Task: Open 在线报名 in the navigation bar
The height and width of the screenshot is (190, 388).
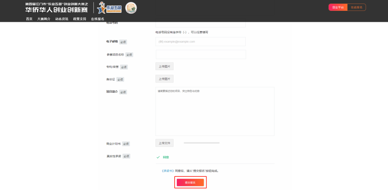Action: tap(97, 19)
